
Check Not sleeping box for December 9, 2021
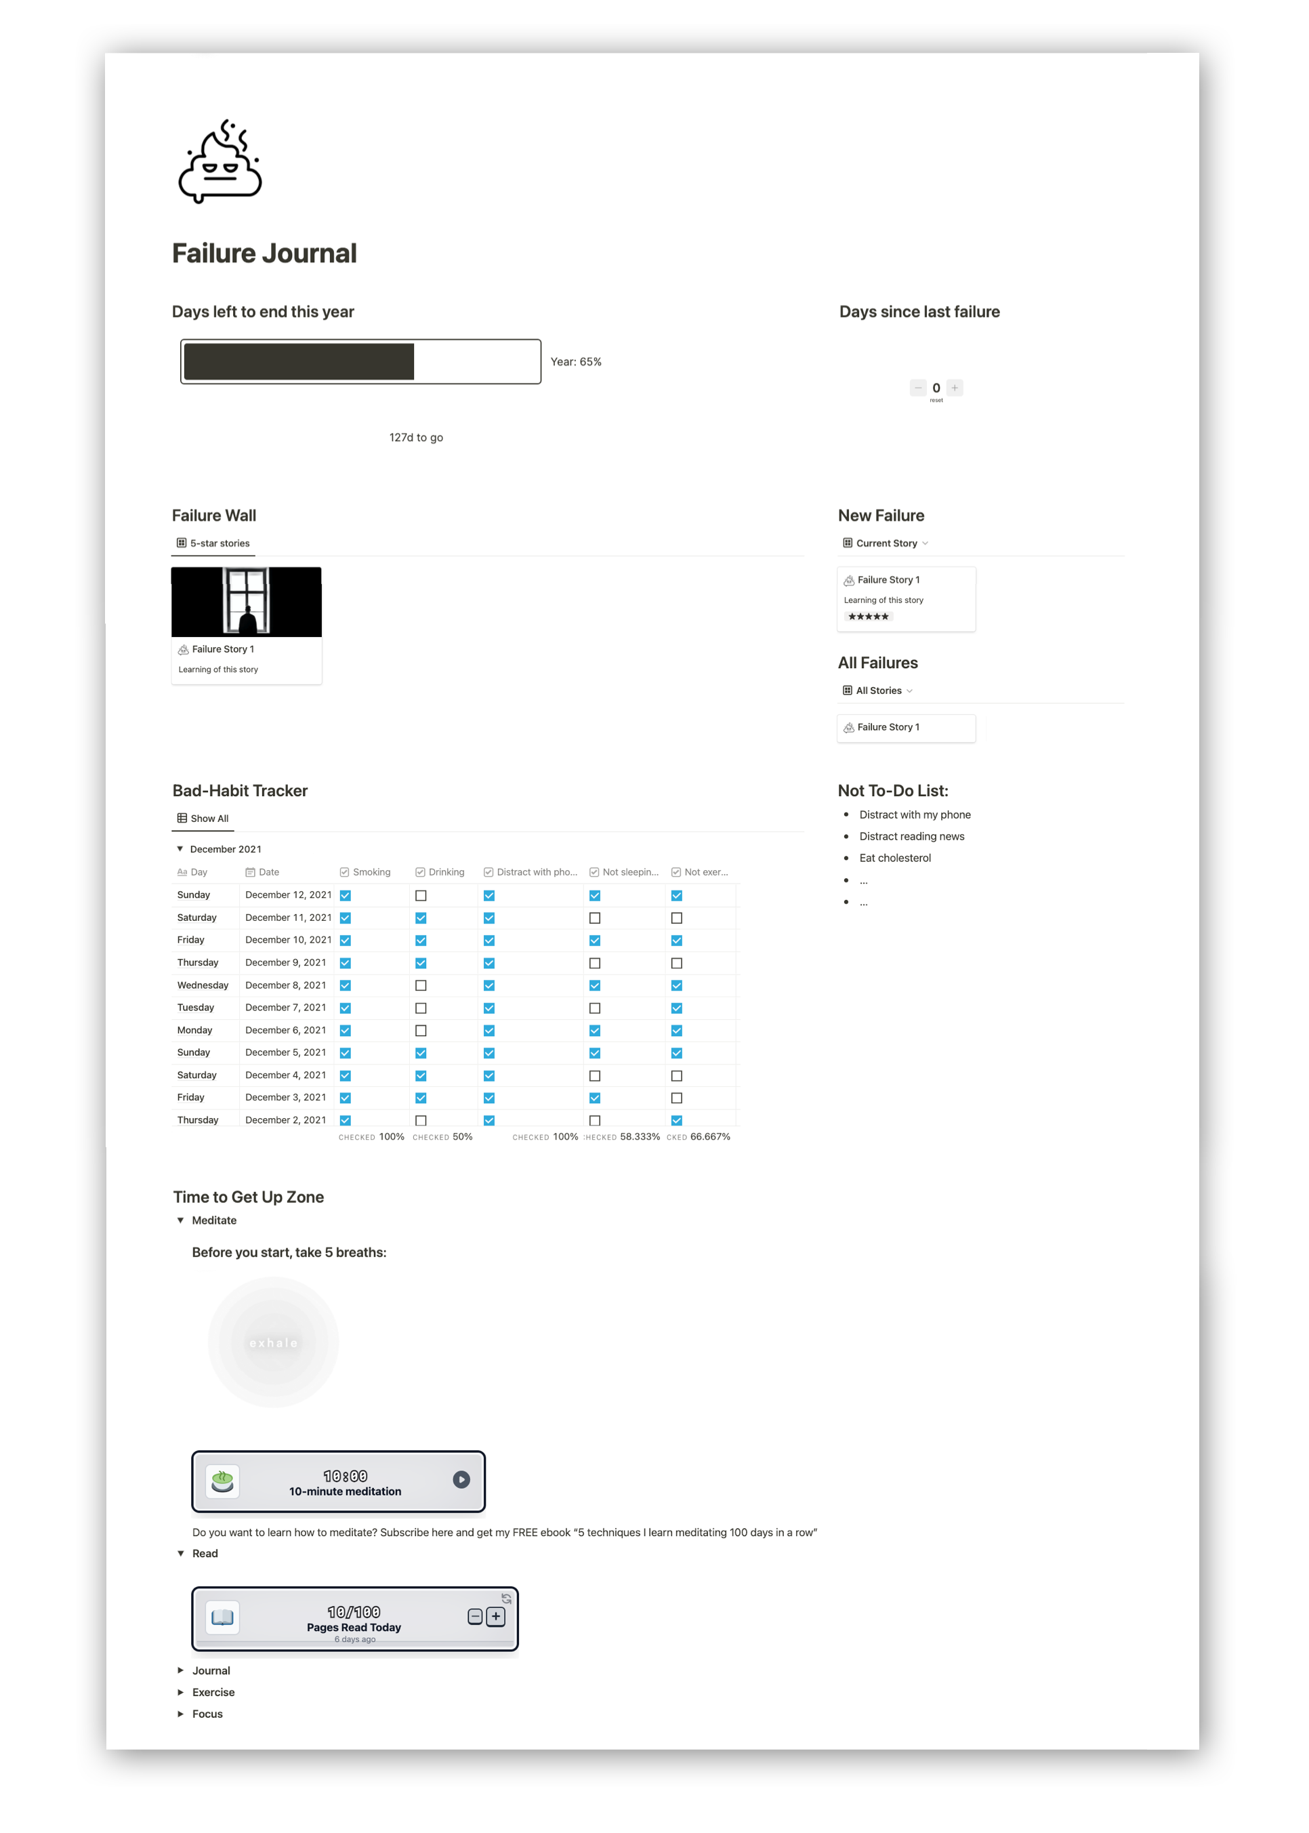point(595,963)
